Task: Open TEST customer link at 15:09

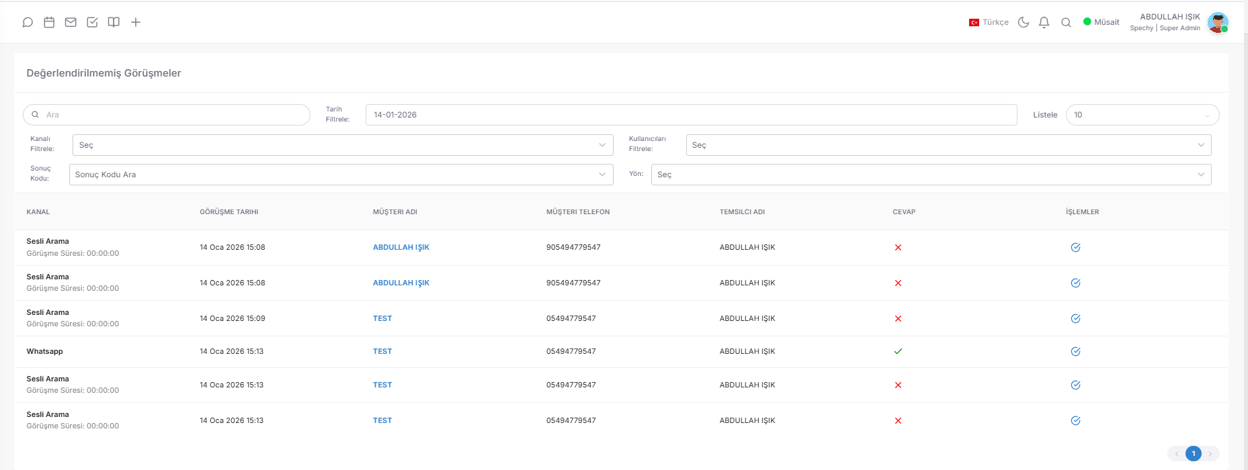Action: [382, 318]
